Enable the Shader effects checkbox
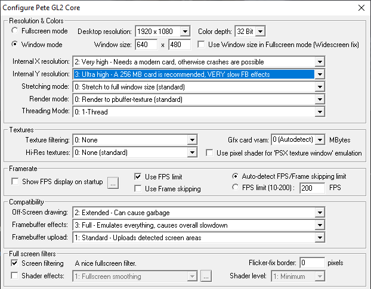The width and height of the screenshot is (371, 289). (x=14, y=275)
